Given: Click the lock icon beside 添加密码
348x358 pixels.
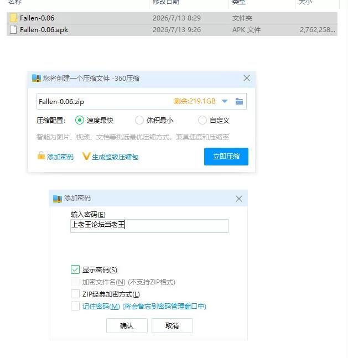Looking at the screenshot, I should coord(41,155).
